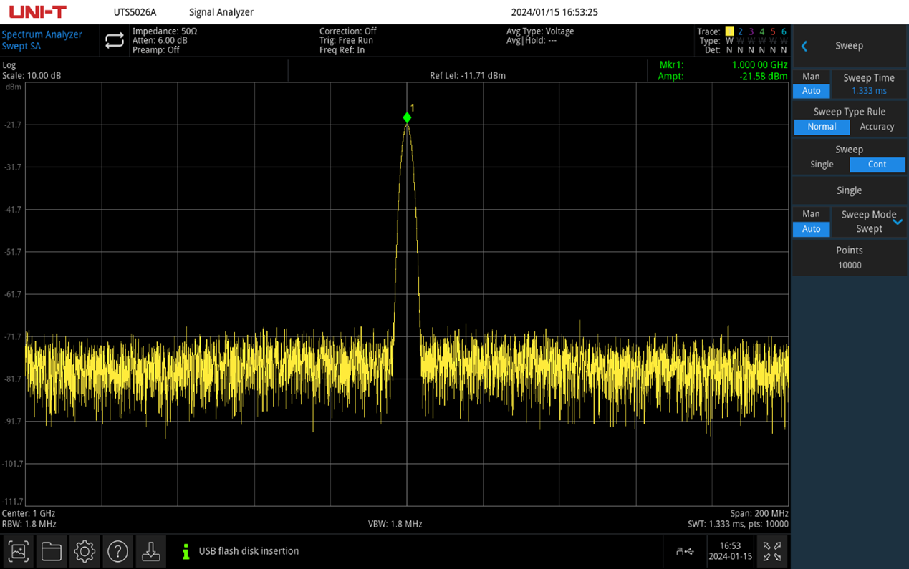Click the USB connection status icon
This screenshot has height=569, width=909.
[685, 551]
